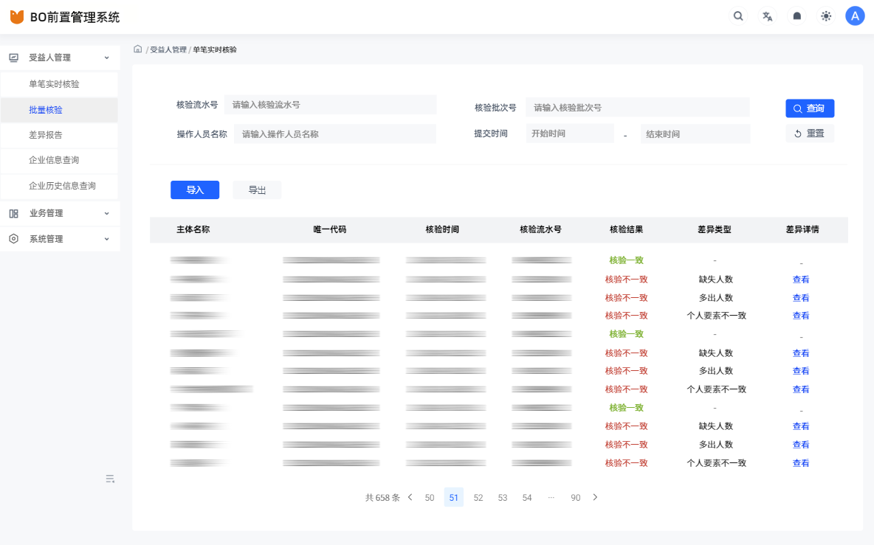Open the global search icon

click(737, 15)
